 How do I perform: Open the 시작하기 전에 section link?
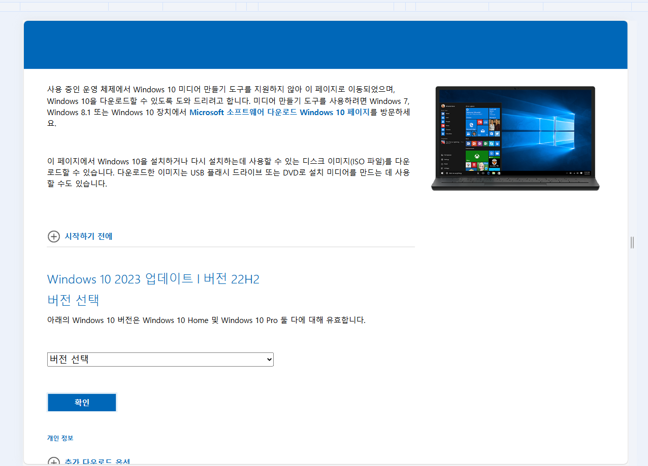coord(88,236)
